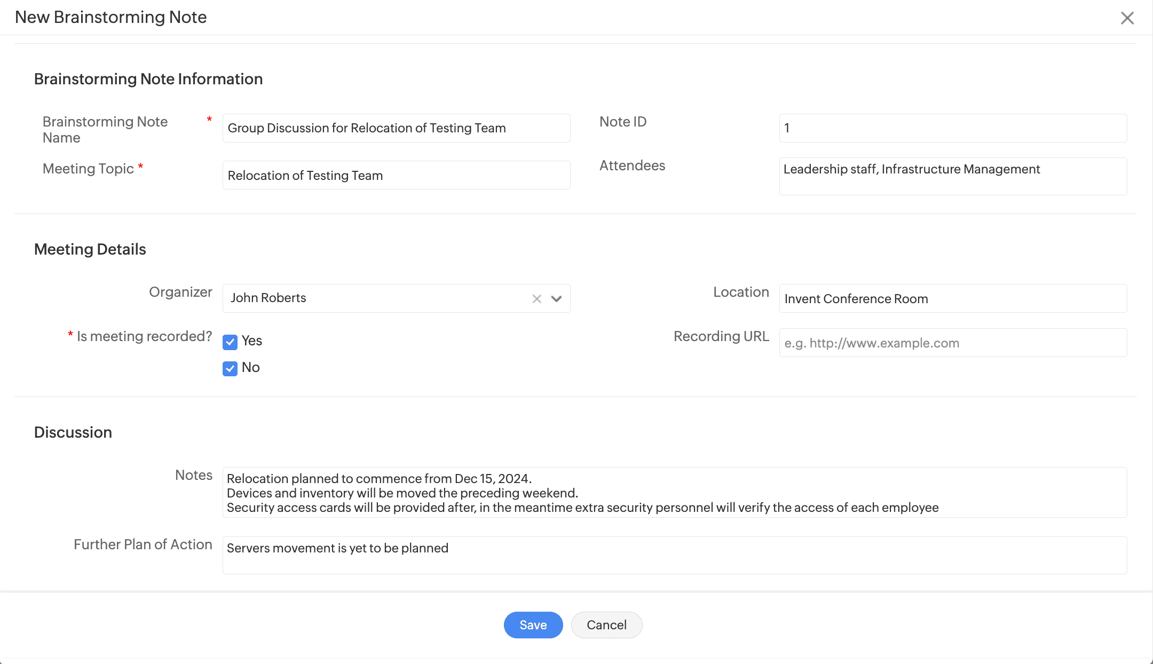
Task: Click the Discussion section heading
Action: click(x=73, y=432)
